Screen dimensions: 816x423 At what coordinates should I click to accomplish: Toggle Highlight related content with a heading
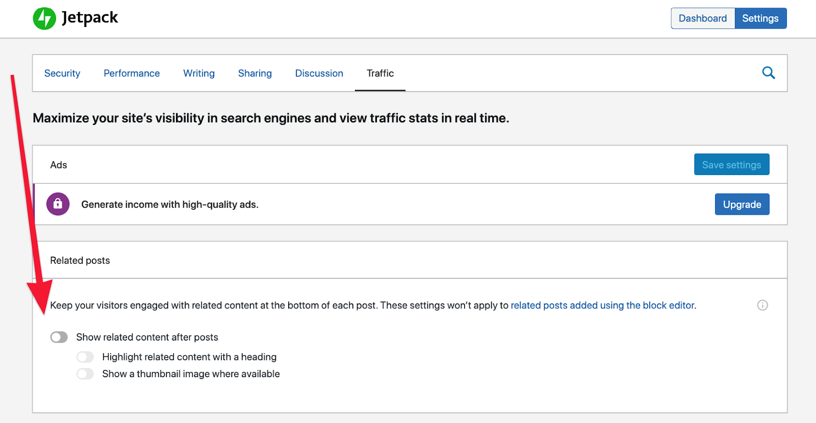point(85,357)
